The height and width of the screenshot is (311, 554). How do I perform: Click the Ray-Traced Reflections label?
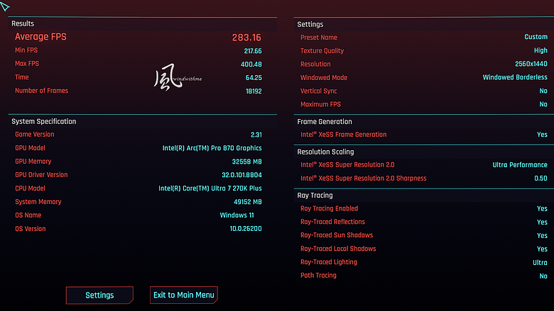(332, 222)
